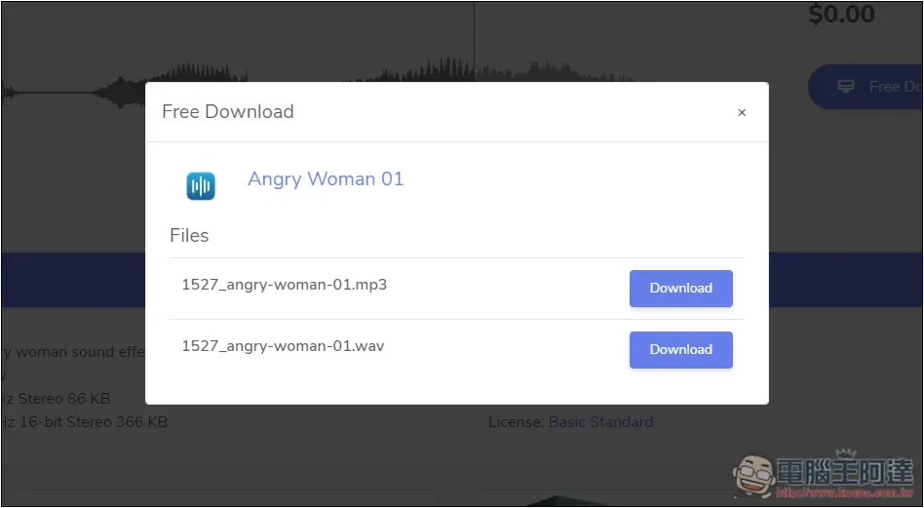Image resolution: width=924 pixels, height=508 pixels.
Task: Click the 16-bit Stereo 366 KB text
Action: tap(92, 422)
